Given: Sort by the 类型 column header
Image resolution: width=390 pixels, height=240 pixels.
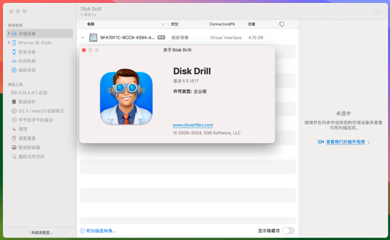Looking at the screenshot, I should (x=175, y=24).
